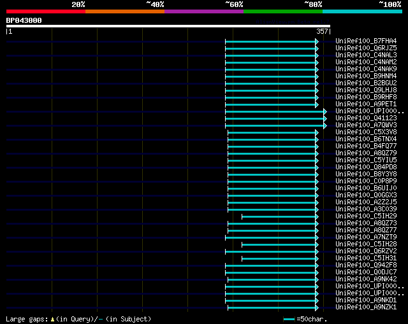
Task: Click hit name UniRef100_B8Y3Y8
Action: click(366, 174)
